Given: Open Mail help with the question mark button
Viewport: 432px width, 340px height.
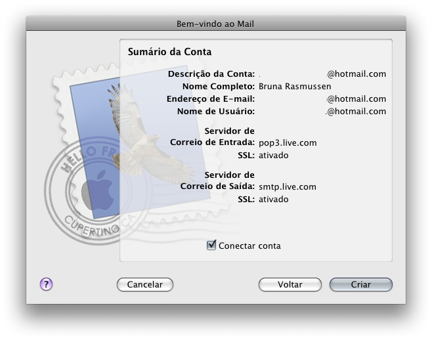Looking at the screenshot, I should (x=46, y=284).
